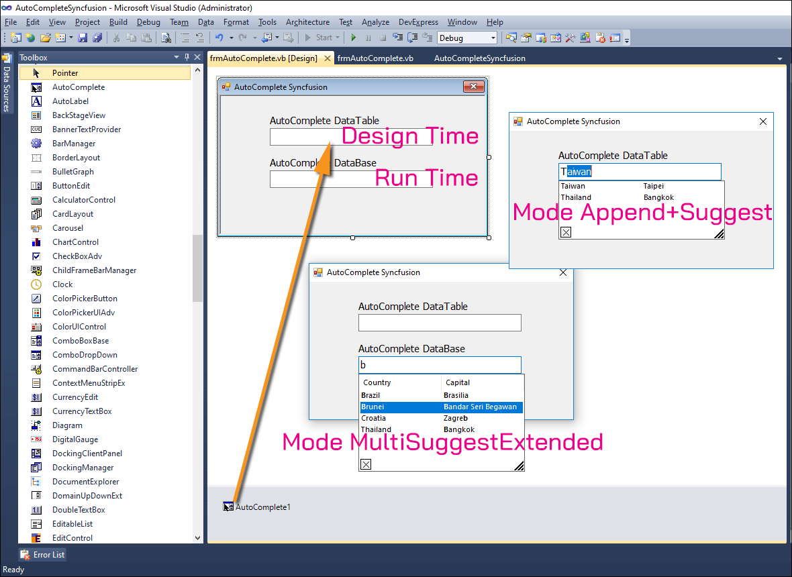Click the Redo arrow icon
Screen dimensions: 792x577
point(243,38)
